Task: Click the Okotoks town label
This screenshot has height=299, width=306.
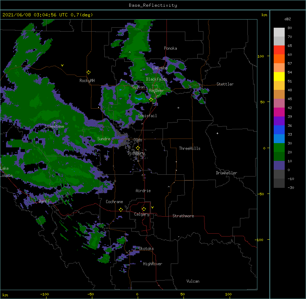Action: (146, 249)
